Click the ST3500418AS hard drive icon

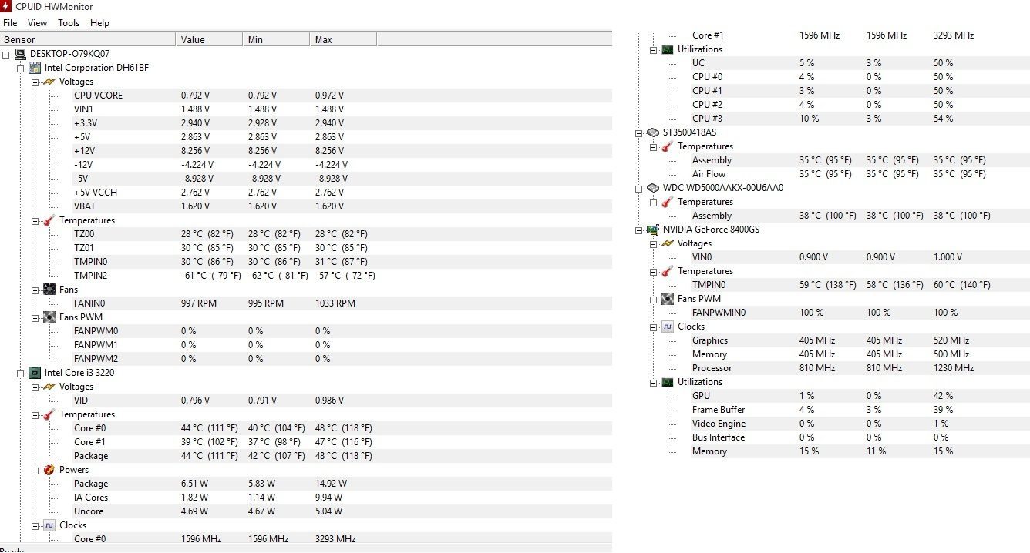[x=653, y=132]
